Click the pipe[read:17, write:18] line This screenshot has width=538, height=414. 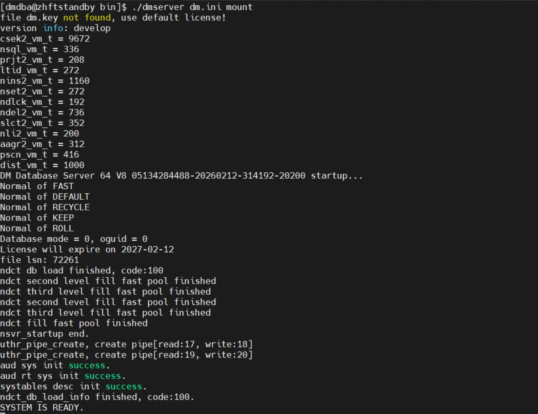126,344
